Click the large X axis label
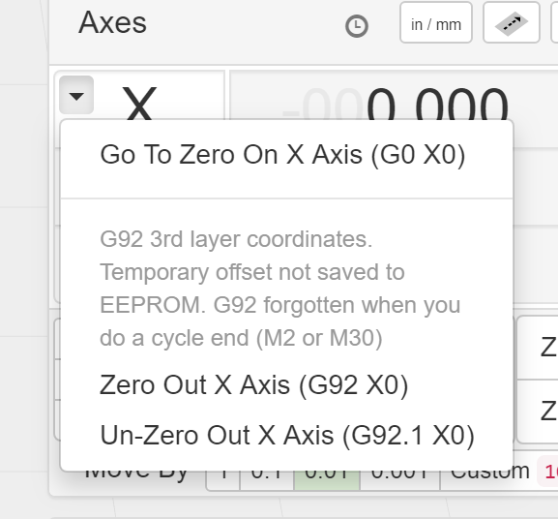This screenshot has width=558, height=519. (139, 104)
